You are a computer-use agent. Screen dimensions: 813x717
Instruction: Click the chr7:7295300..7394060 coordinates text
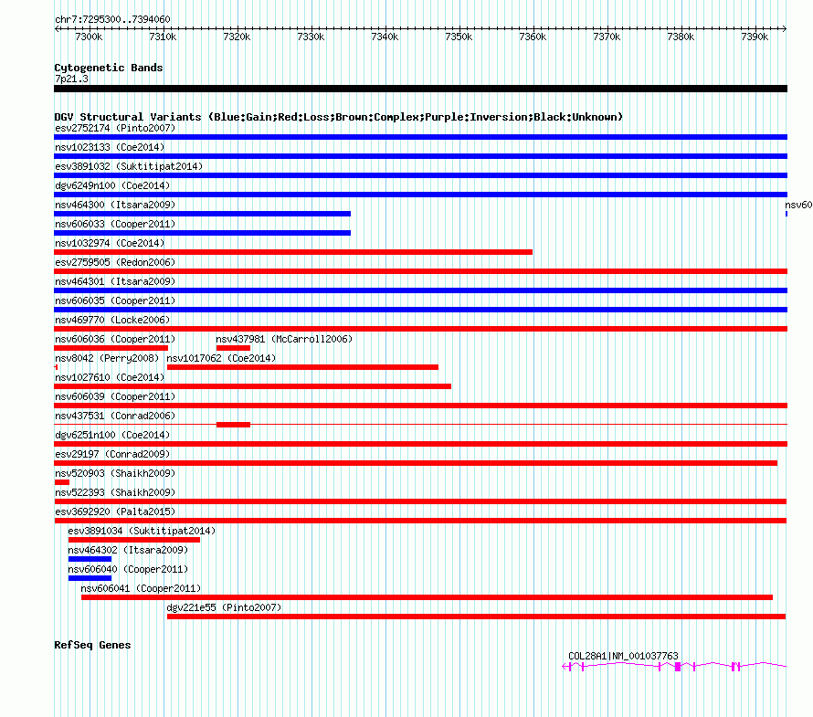tap(112, 19)
